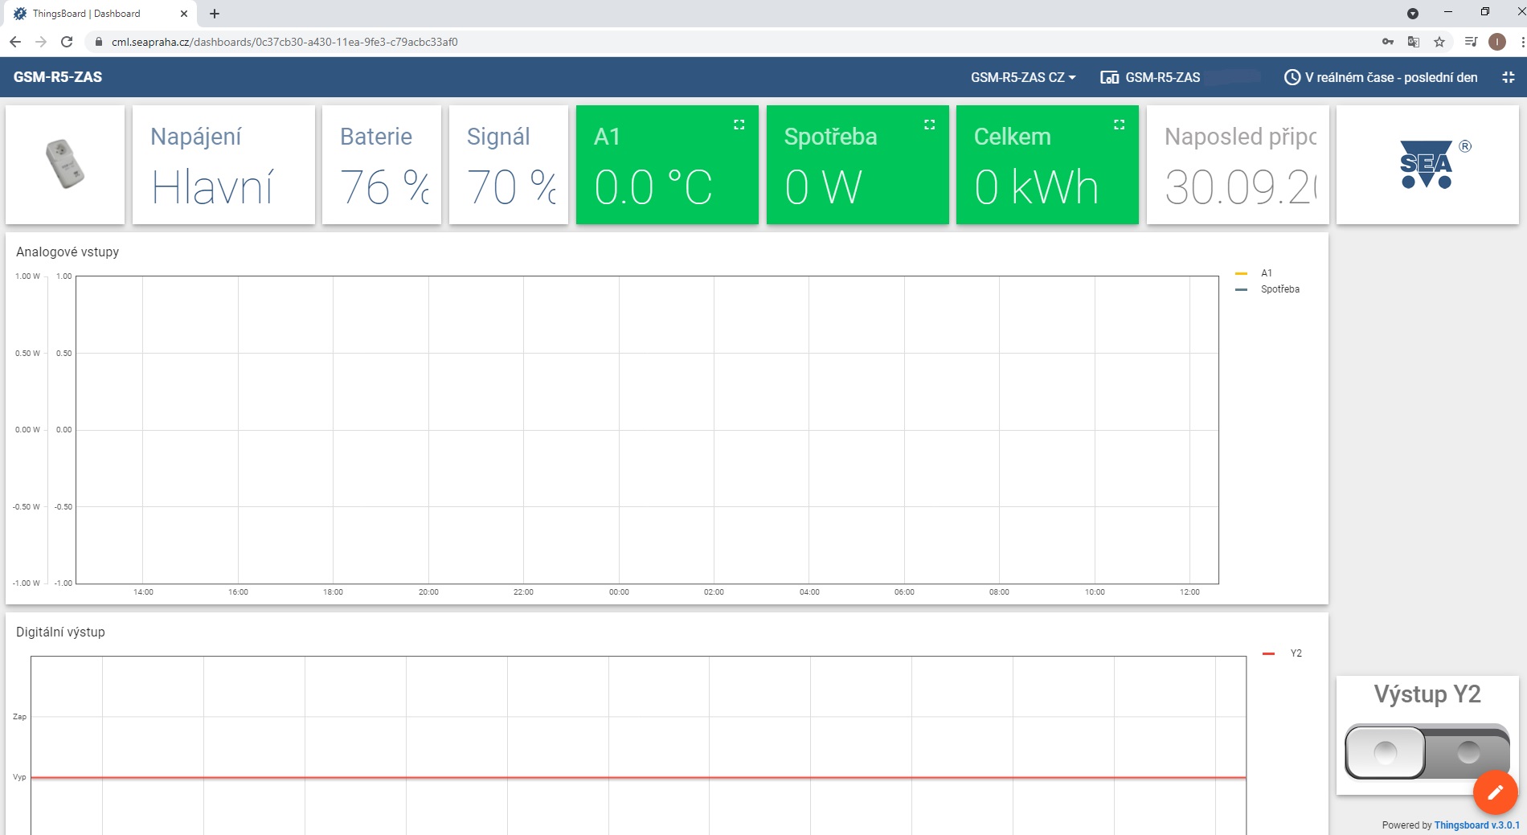The height and width of the screenshot is (835, 1527).
Task: Open the media control playlist icon
Action: pyautogui.click(x=1471, y=42)
